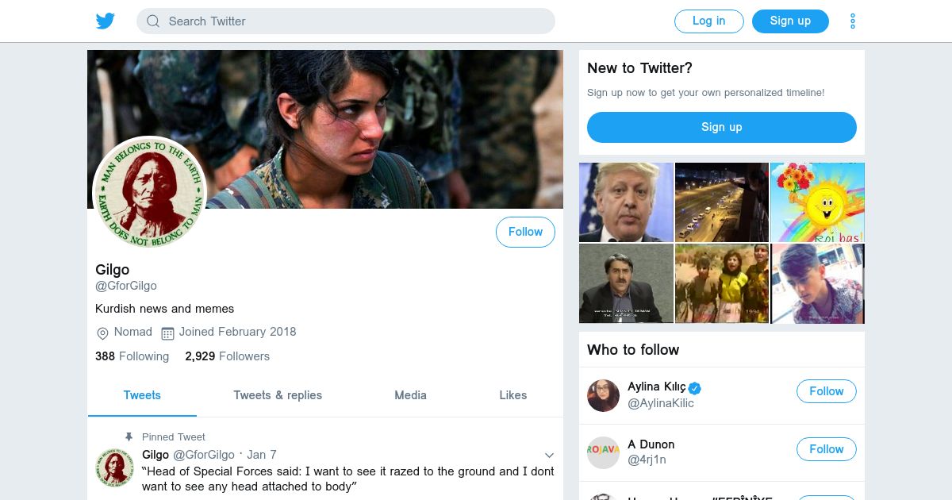Screen dimensions: 952x500
Task: Click the large Sign up button
Action: 721,127
